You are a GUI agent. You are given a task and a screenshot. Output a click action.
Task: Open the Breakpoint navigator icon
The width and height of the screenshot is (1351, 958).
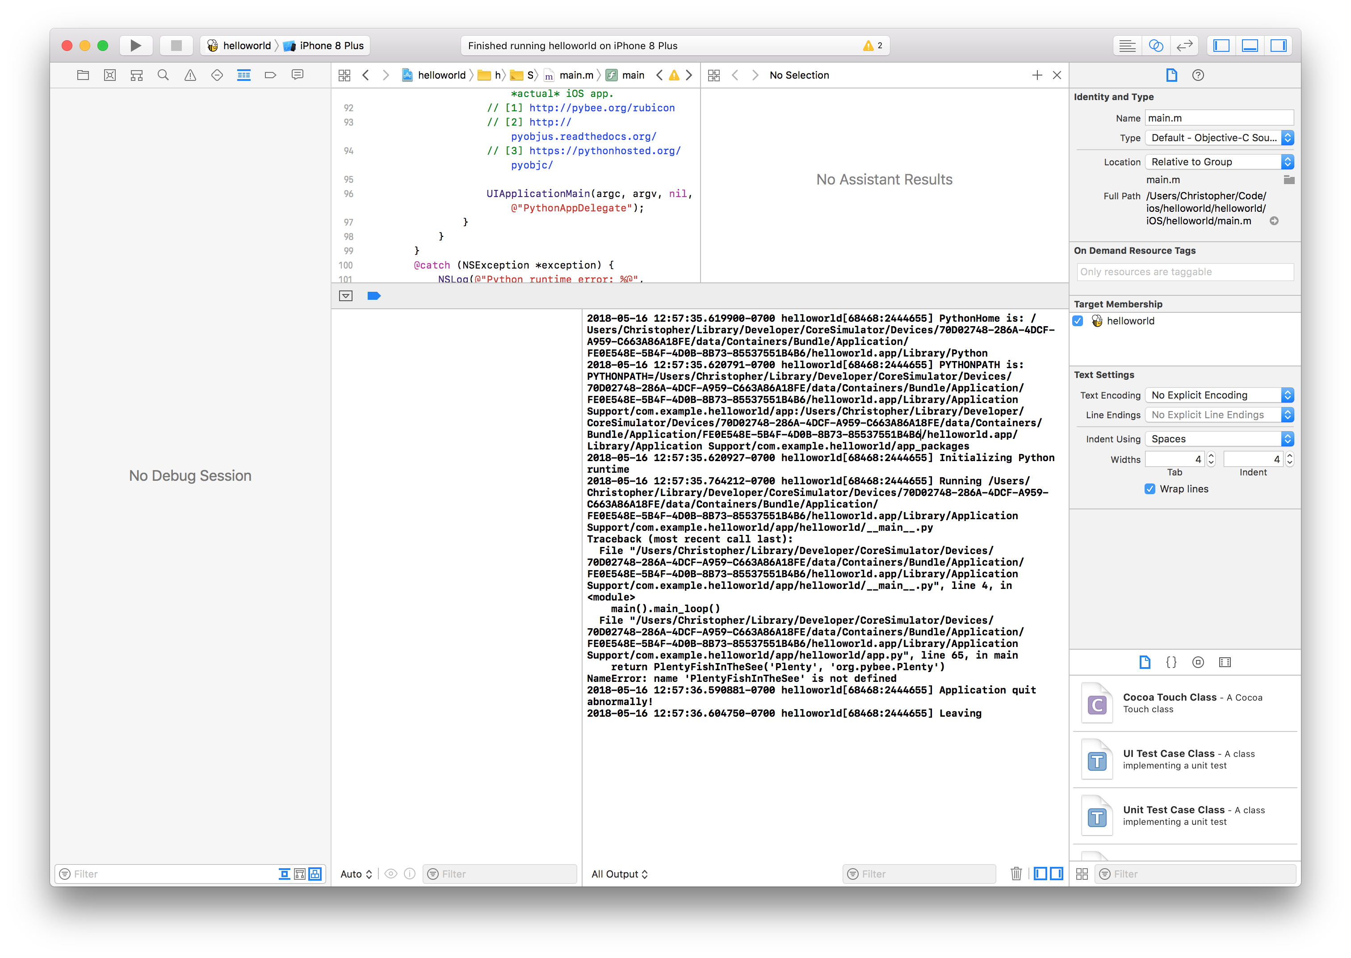[x=271, y=75]
